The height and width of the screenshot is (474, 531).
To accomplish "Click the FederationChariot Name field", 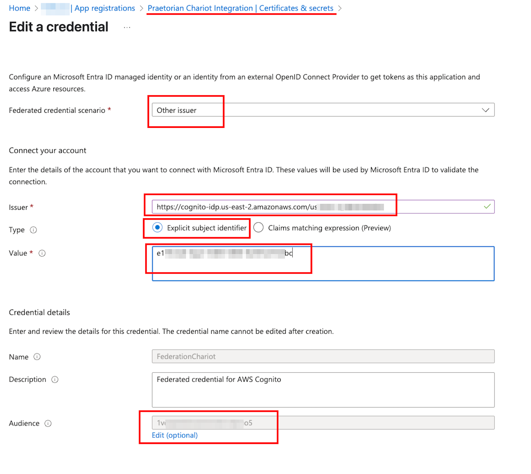I will coord(323,356).
